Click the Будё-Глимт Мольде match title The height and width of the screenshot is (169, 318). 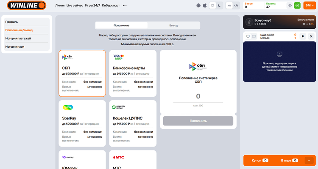(x=267, y=36)
